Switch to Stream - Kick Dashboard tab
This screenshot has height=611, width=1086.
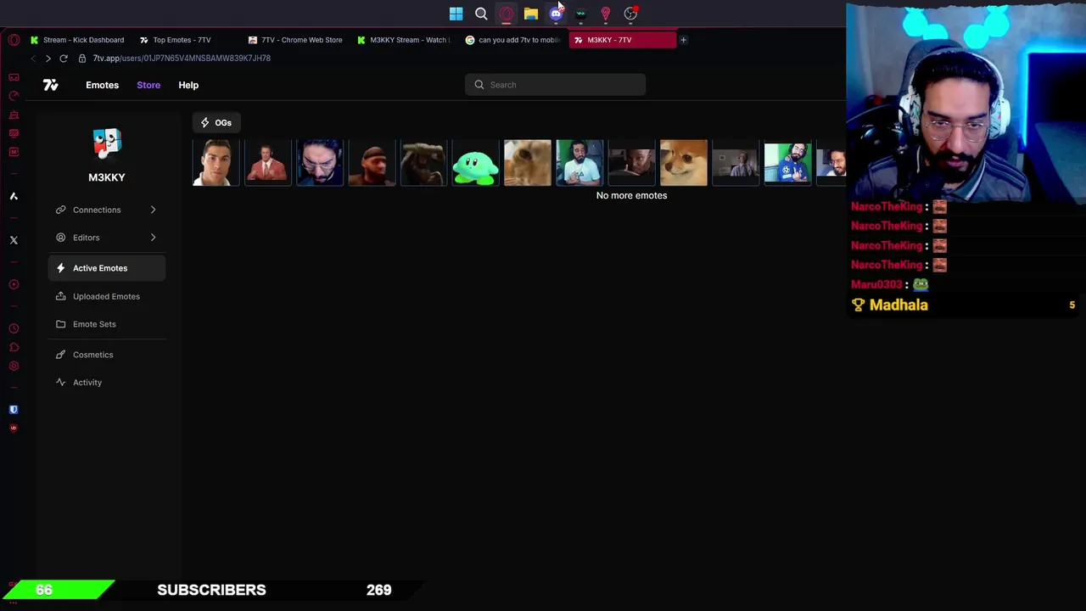click(77, 40)
